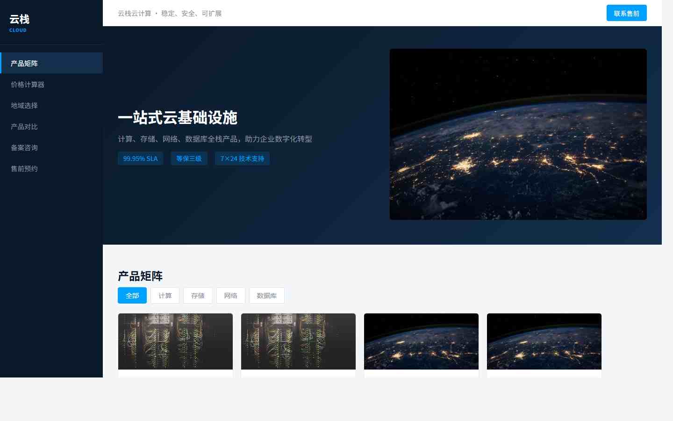673x421 pixels.
Task: Open the first server rack product card
Action: click(x=175, y=345)
